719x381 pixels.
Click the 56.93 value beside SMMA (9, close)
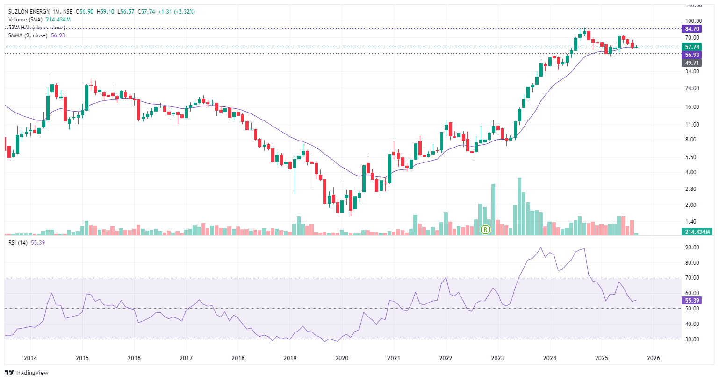tap(58, 35)
